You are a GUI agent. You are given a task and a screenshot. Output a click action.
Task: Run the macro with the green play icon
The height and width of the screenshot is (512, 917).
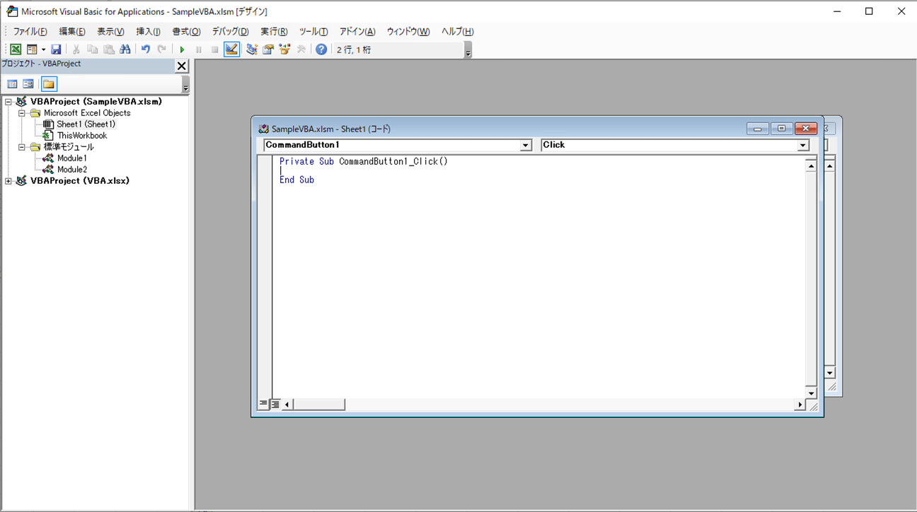182,50
